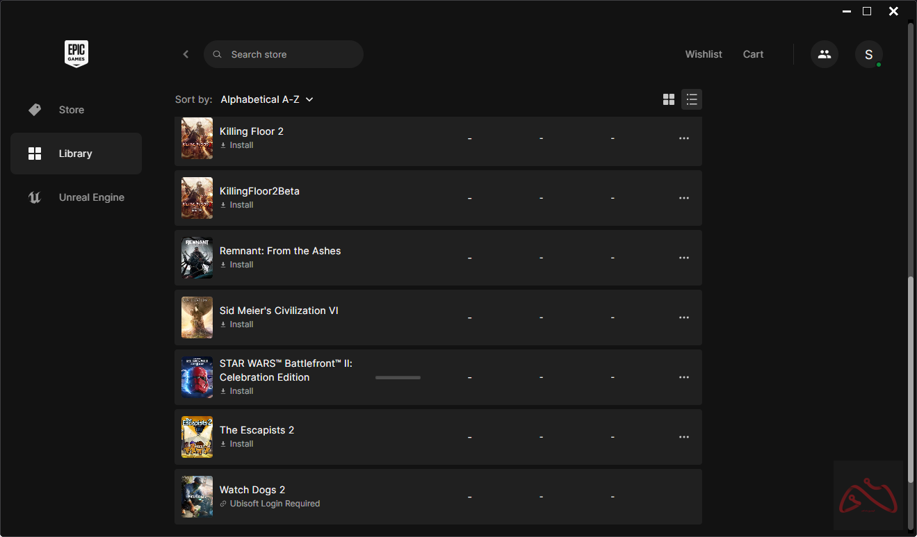The width and height of the screenshot is (917, 537).
Task: Open more options for KillingFloor2Beta
Action: pos(684,198)
